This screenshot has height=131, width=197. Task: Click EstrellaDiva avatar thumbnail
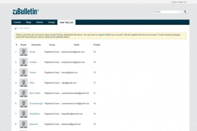[24, 114]
